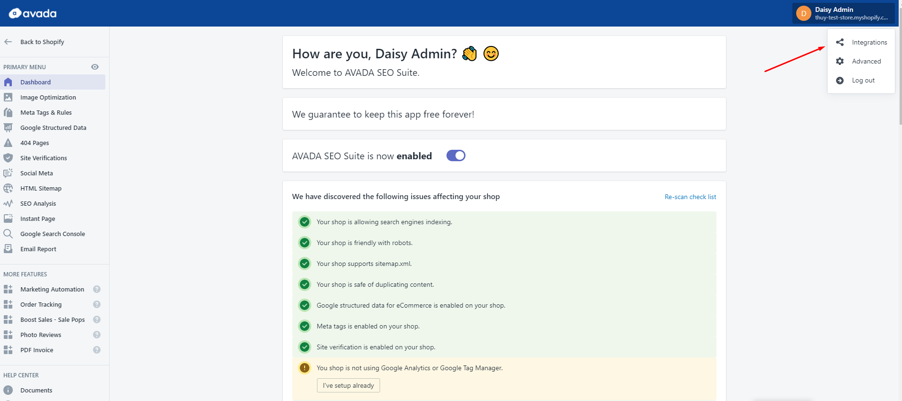Viewport: 902px width, 401px height.
Task: Open Google Search Console link
Action: pos(53,234)
